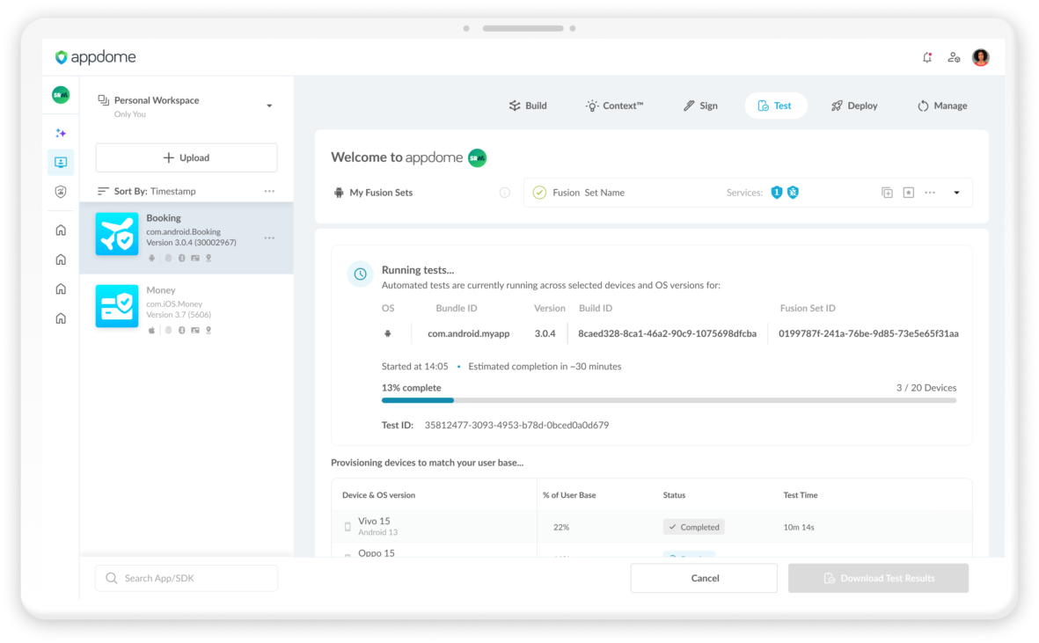
Task: Click the Build ID value 8caed328-8ca1-46a2-90c9-1075698dfcba
Action: point(667,333)
